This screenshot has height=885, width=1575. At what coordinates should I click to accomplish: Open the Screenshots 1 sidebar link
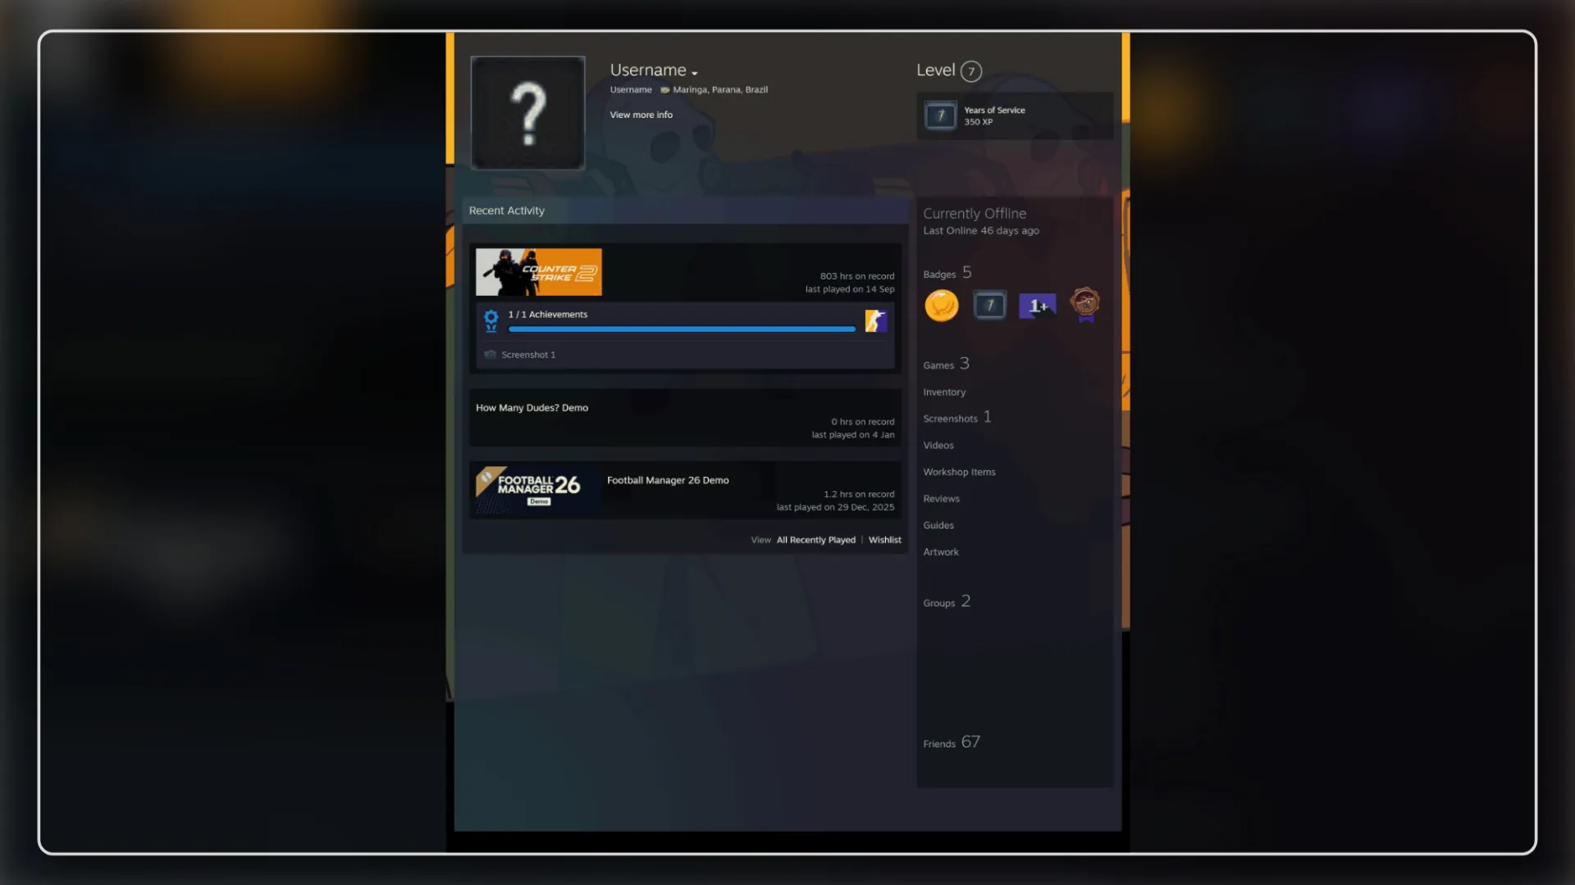[956, 418]
